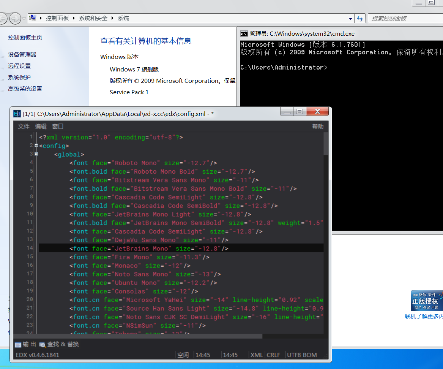This screenshot has width=443, height=369.
Task: Click the Control Panel forward navigation button
Action: [x=15, y=19]
